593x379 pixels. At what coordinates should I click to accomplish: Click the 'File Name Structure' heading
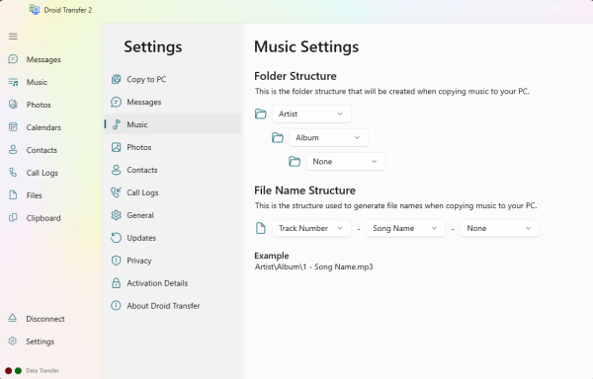[304, 190]
